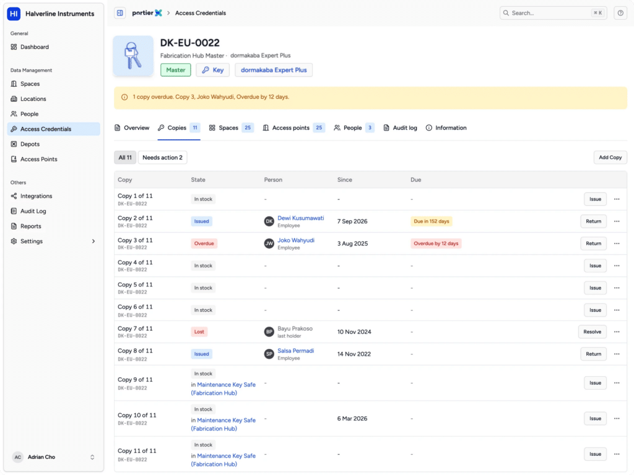Filter copies by Needs action 2
The height and width of the screenshot is (475, 634).
pyautogui.click(x=163, y=158)
